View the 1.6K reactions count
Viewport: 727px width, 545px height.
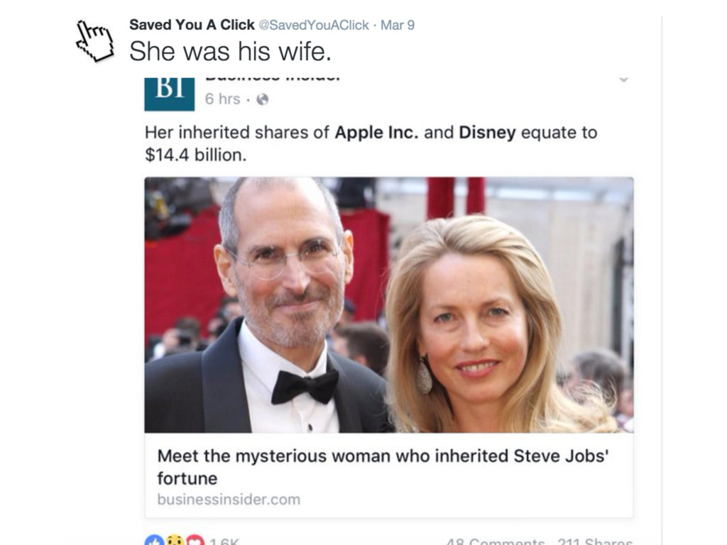click(x=224, y=541)
